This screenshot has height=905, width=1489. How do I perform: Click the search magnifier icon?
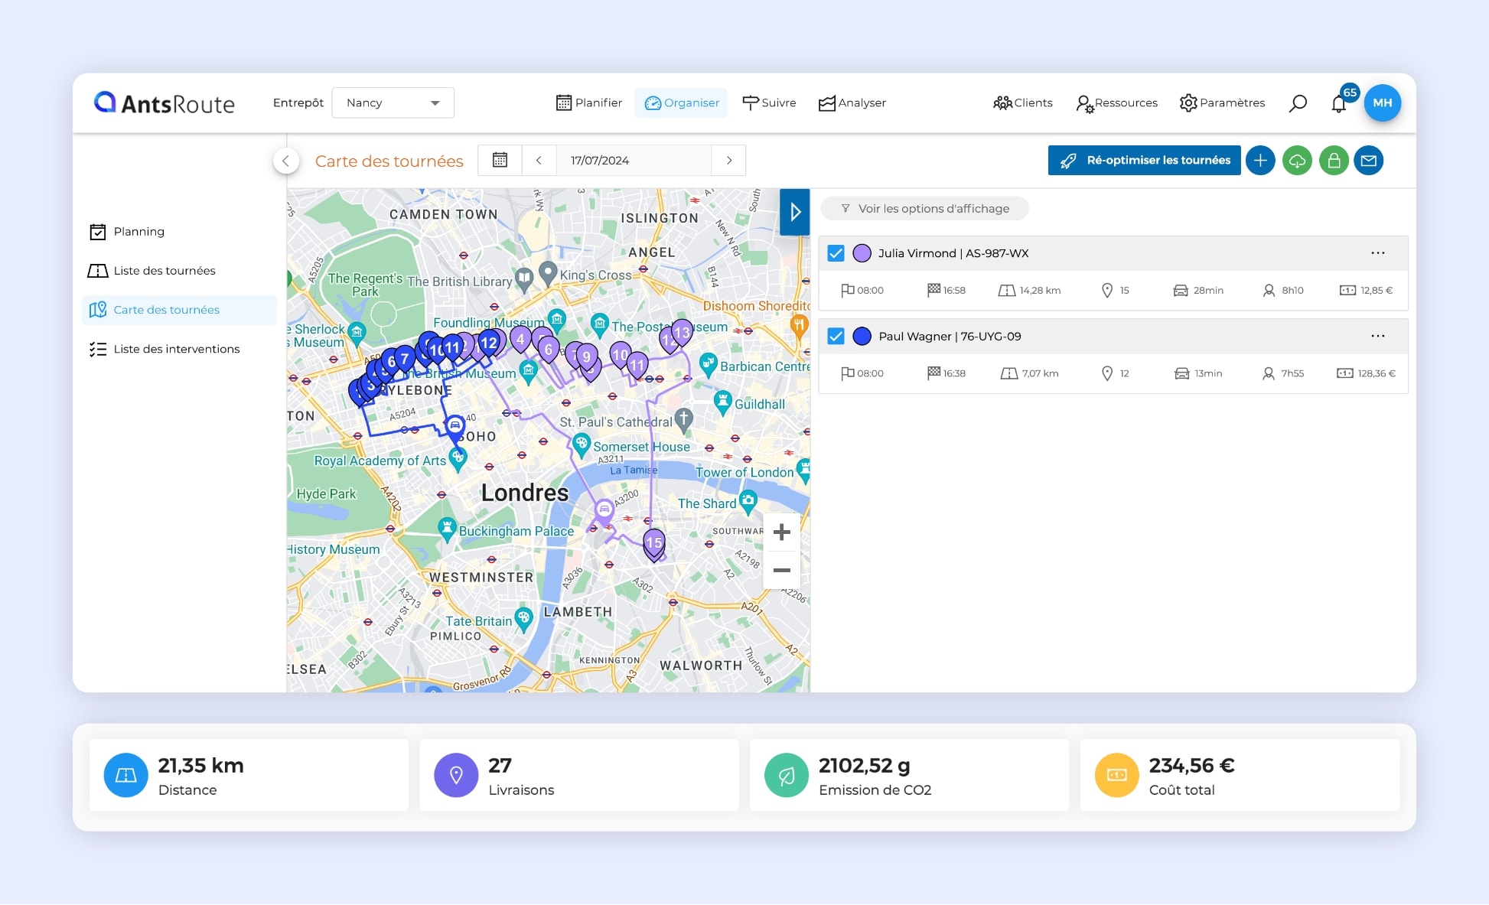pyautogui.click(x=1298, y=103)
